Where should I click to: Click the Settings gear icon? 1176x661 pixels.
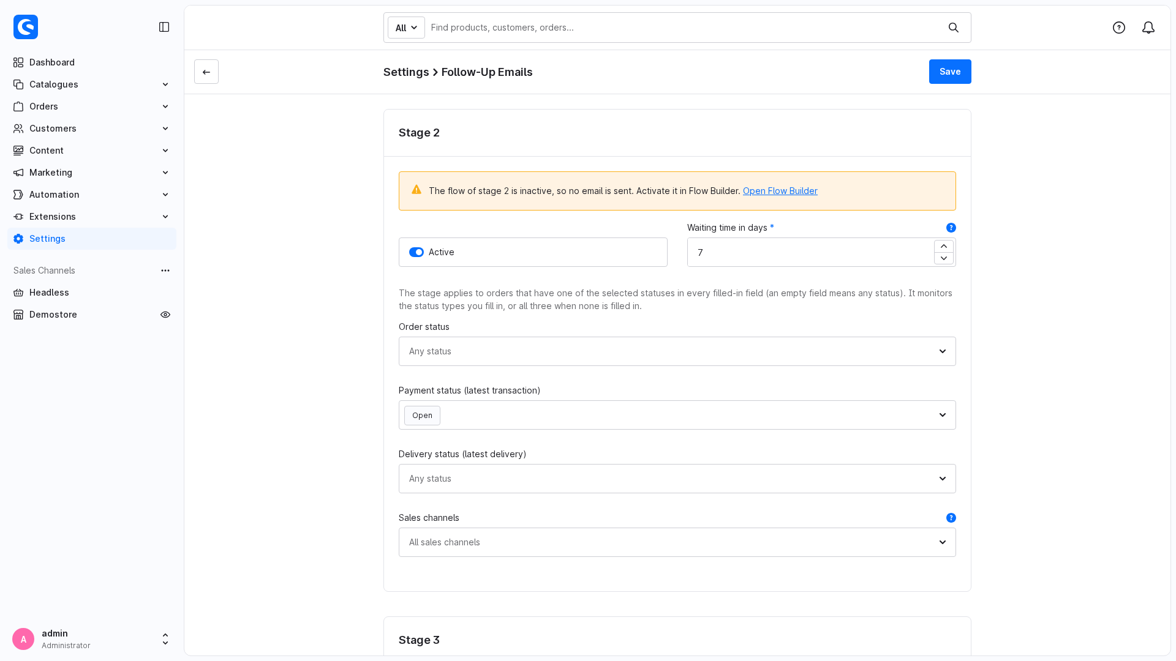18,239
